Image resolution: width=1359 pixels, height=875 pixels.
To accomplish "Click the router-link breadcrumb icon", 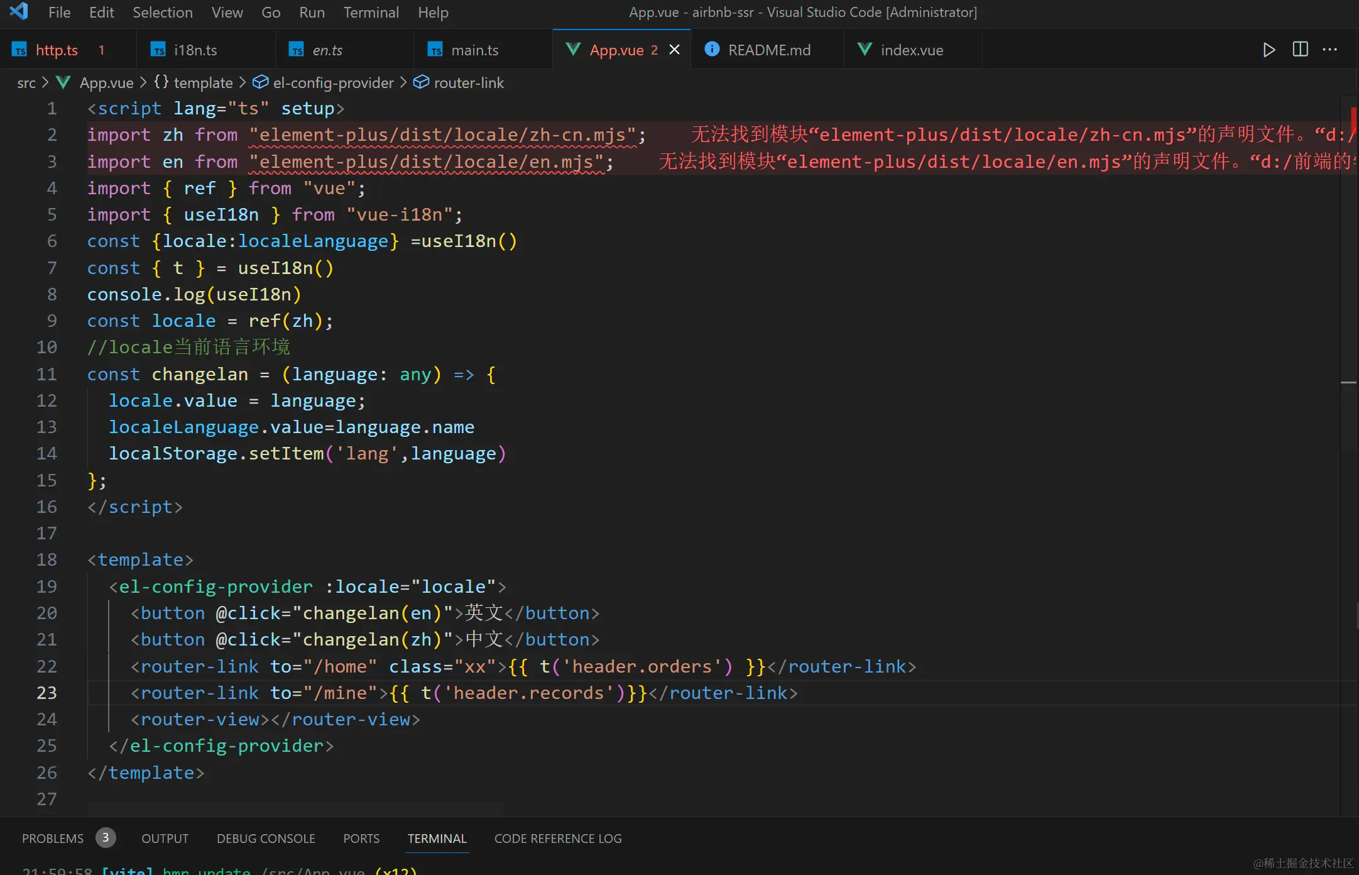I will 420,82.
